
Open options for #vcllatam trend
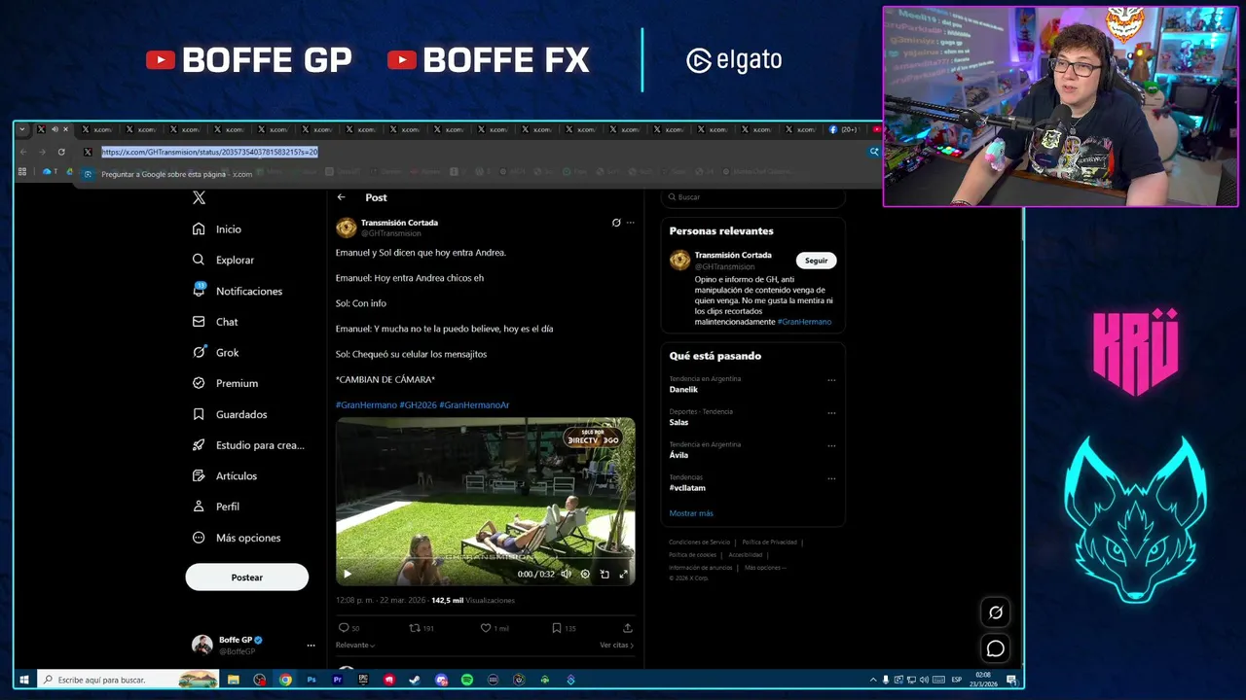831,478
